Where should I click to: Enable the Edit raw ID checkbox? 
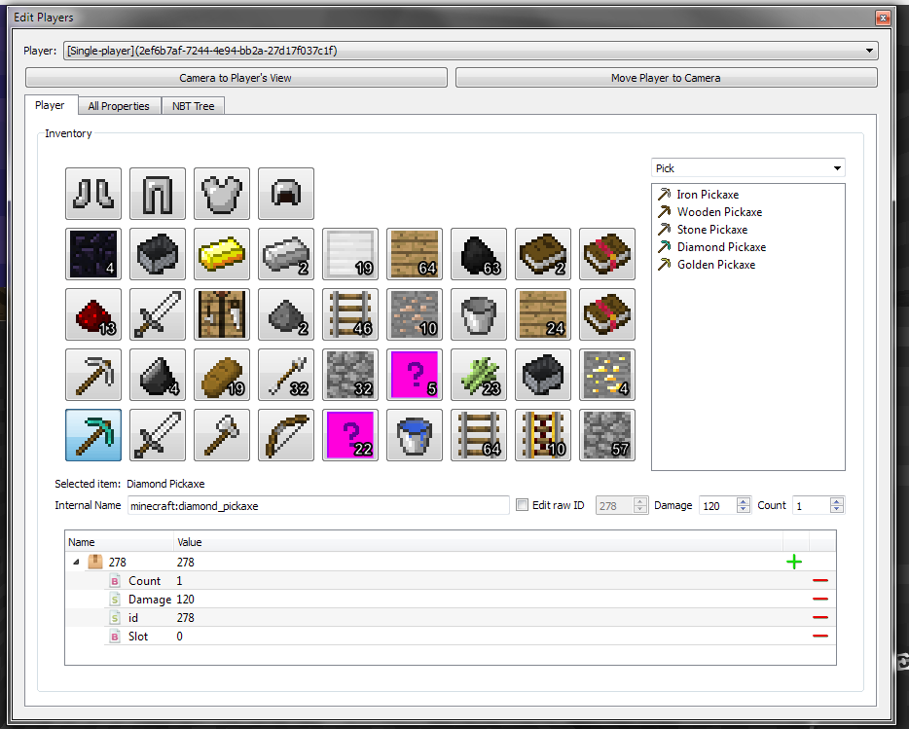[523, 505]
